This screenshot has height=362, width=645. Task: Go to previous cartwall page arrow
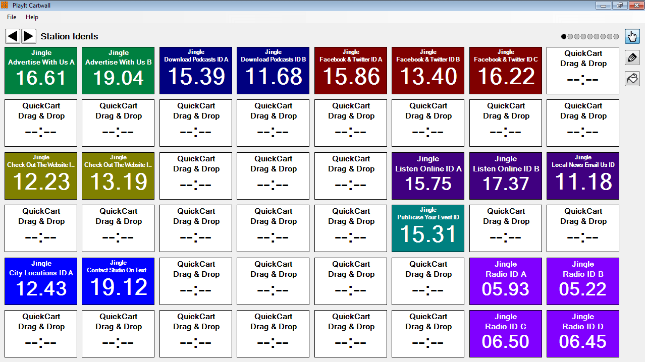(x=13, y=36)
